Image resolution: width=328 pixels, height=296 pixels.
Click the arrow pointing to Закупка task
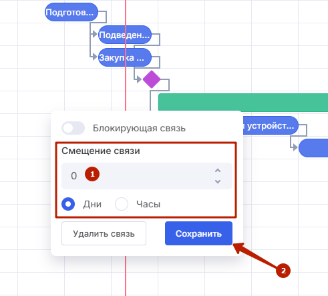point(95,57)
